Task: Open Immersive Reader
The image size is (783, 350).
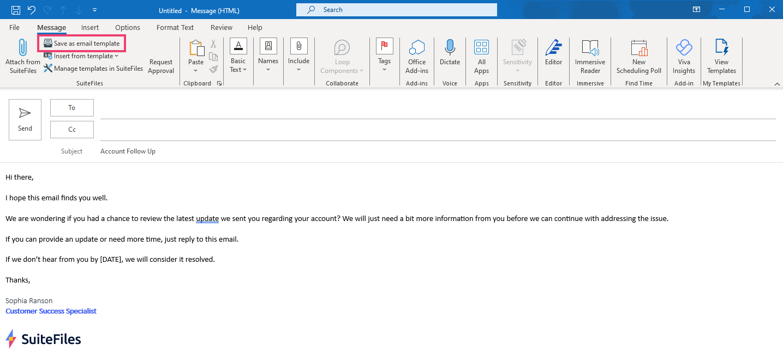Action: [x=590, y=54]
